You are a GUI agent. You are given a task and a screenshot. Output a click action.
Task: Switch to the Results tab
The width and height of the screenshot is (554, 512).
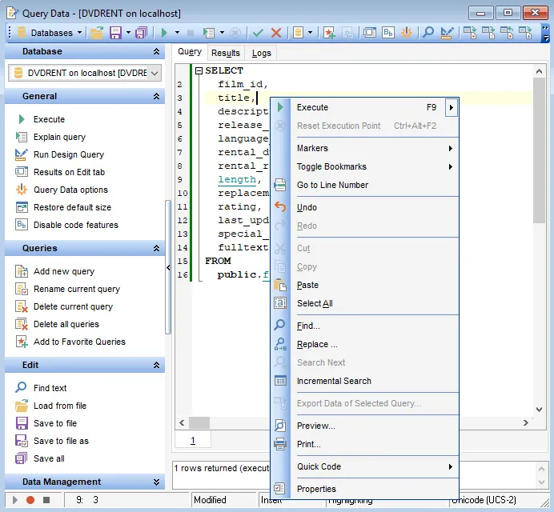pos(225,53)
